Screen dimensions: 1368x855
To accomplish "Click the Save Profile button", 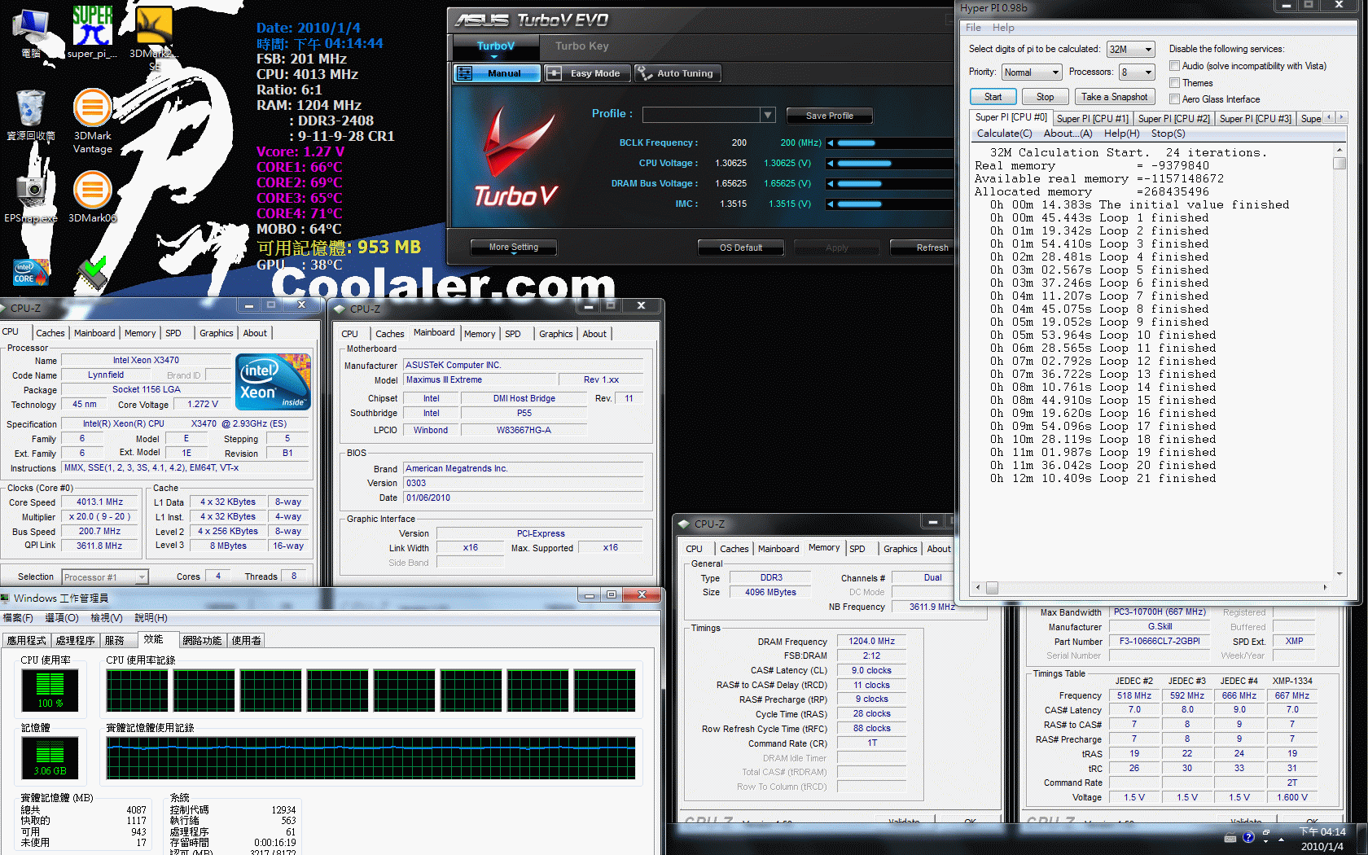I will point(829,116).
